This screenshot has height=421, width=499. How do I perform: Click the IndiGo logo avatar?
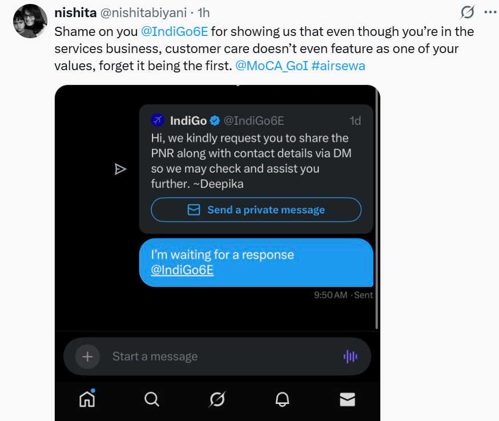point(158,120)
